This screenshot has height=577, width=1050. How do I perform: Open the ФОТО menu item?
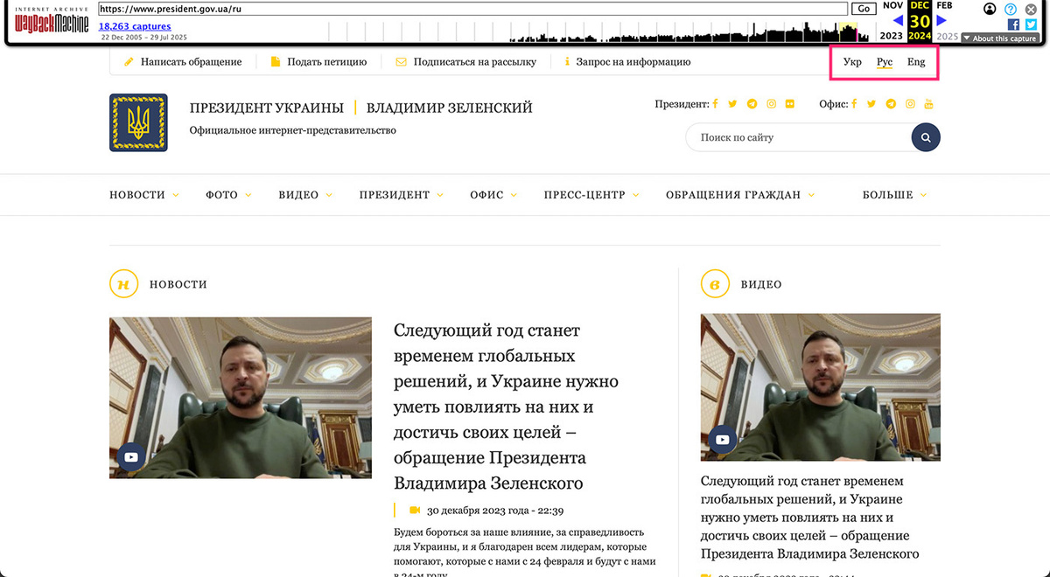[x=221, y=194]
